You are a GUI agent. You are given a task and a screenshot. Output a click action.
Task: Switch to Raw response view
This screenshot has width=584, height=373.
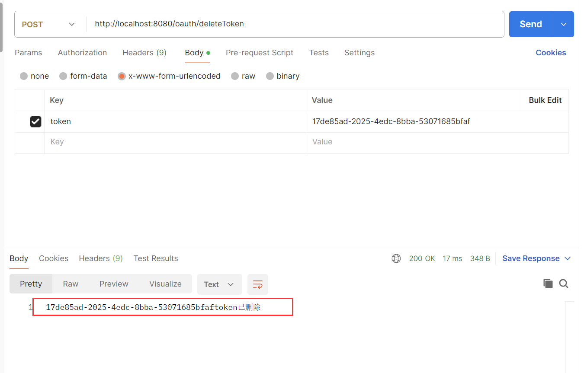coord(71,284)
